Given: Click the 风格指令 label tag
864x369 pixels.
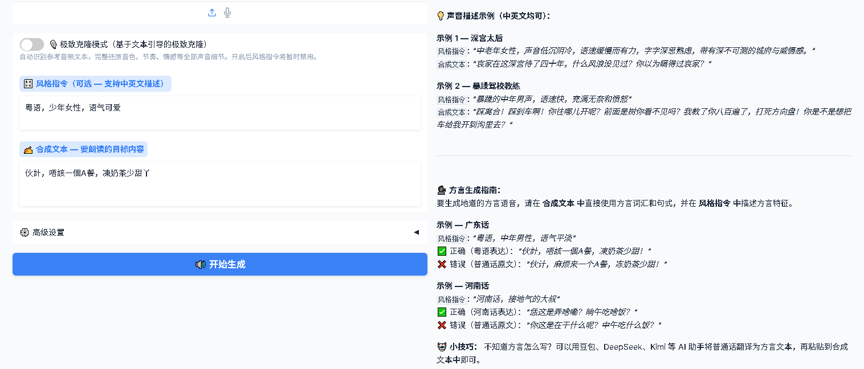Looking at the screenshot, I should [x=95, y=84].
